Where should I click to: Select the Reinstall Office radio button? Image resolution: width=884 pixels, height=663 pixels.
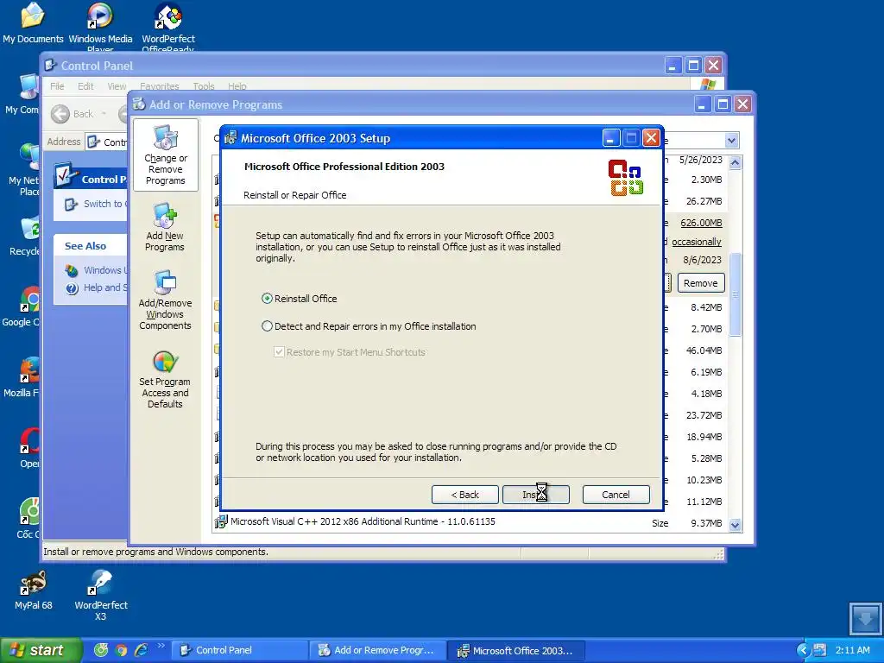tap(267, 298)
